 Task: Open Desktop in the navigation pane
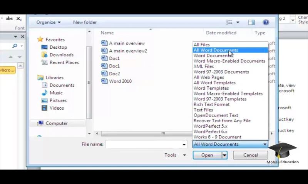(x=58, y=47)
